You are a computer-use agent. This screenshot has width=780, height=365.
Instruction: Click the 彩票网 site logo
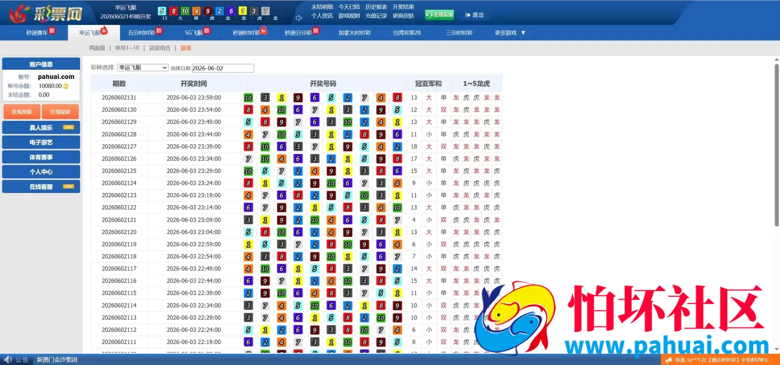46,14
